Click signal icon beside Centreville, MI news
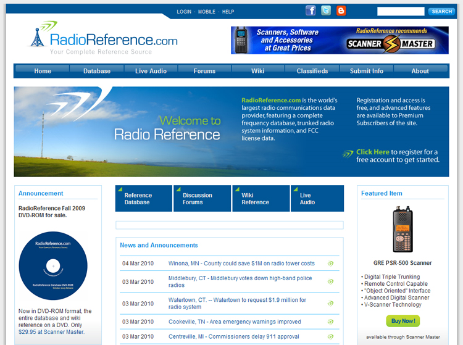This screenshot has height=345, width=463. 330,337
